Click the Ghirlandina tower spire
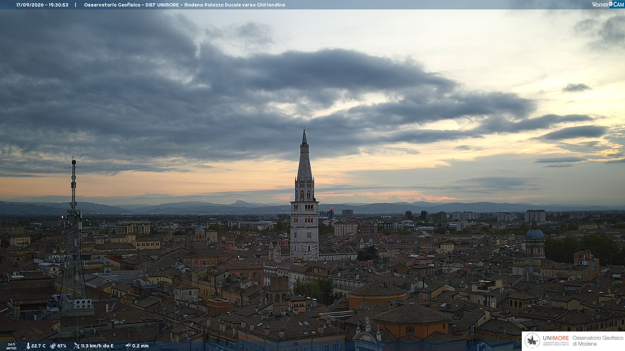Screen dimensions: 625x351 click(x=304, y=155)
